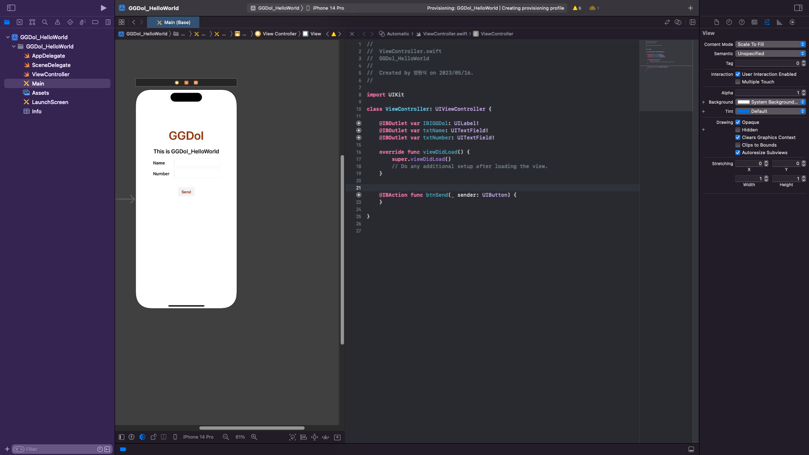This screenshot has width=809, height=455.
Task: Open the Find navigator magnifier icon
Action: coord(45,22)
